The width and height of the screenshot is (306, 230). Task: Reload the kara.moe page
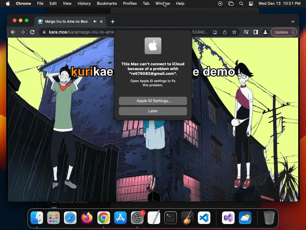click(32, 32)
